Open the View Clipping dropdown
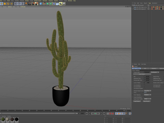The width and height of the screenshot is (164, 123). pyautogui.click(x=148, y=95)
